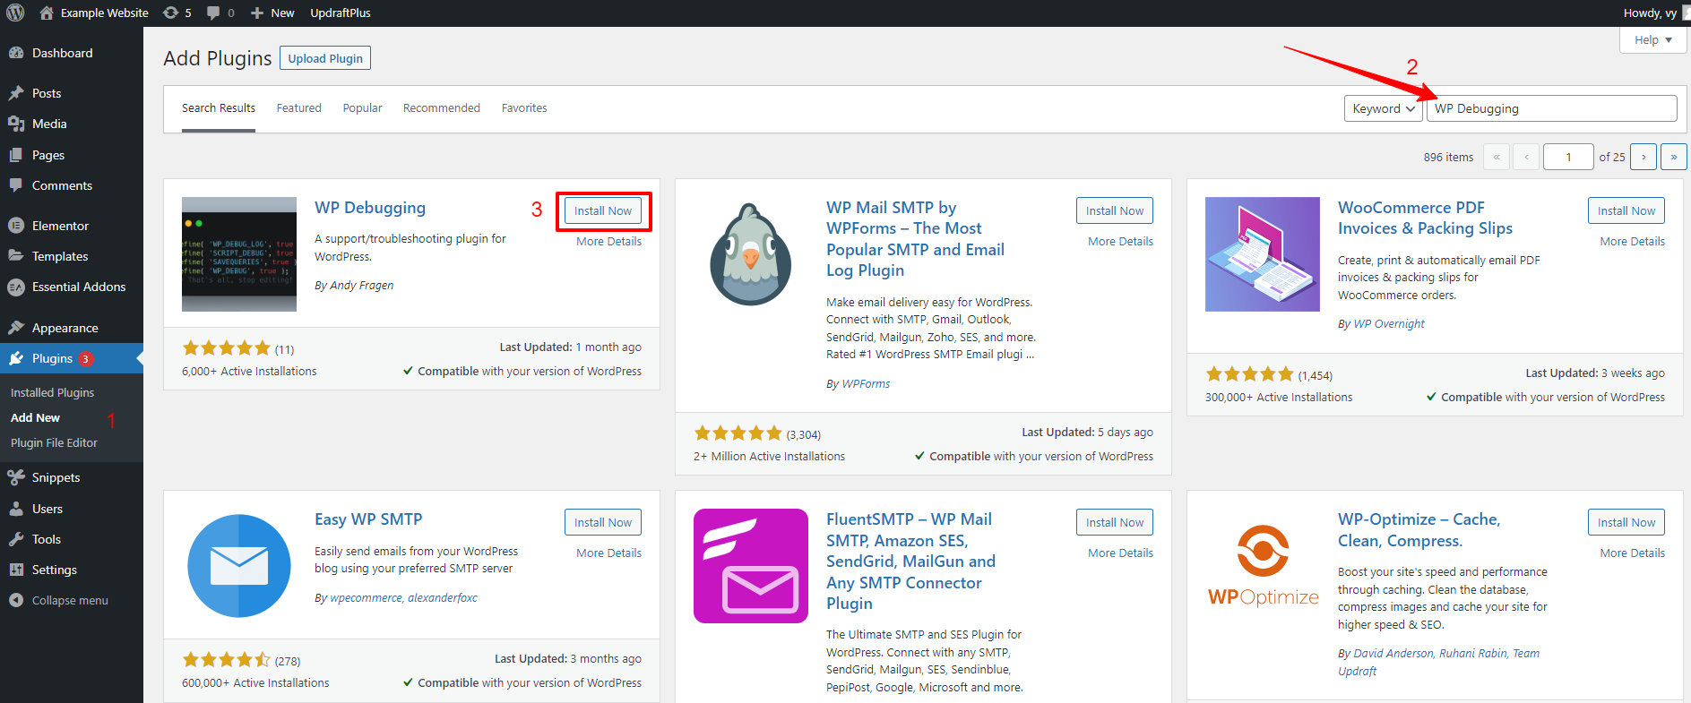The image size is (1691, 703).
Task: Switch to the Favorites tab
Action: 524,107
